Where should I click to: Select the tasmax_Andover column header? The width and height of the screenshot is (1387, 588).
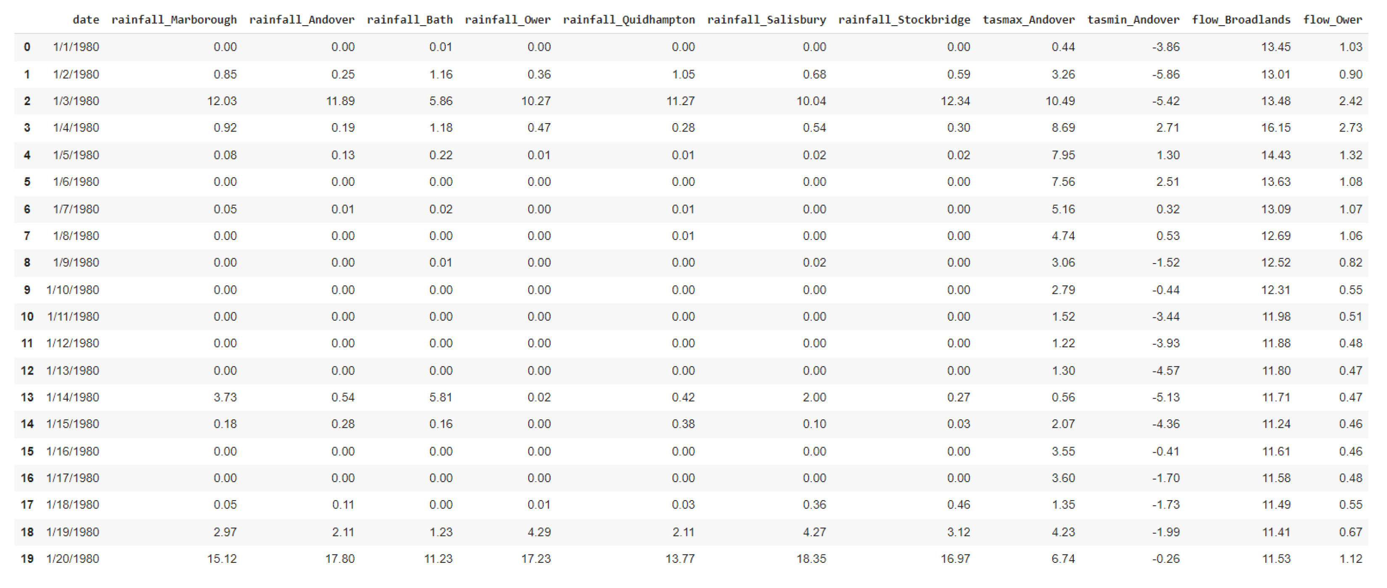tap(1028, 20)
